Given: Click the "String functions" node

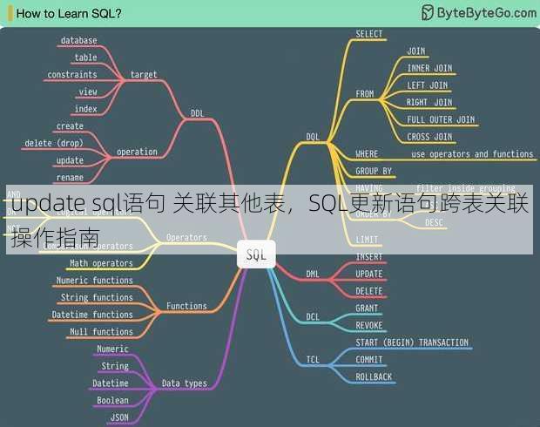Looking at the screenshot, I should (x=97, y=297).
